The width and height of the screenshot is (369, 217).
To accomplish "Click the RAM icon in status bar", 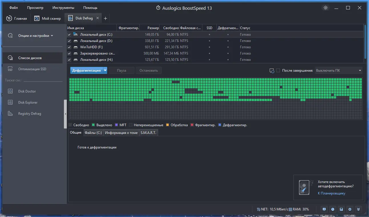I will 290,209.
